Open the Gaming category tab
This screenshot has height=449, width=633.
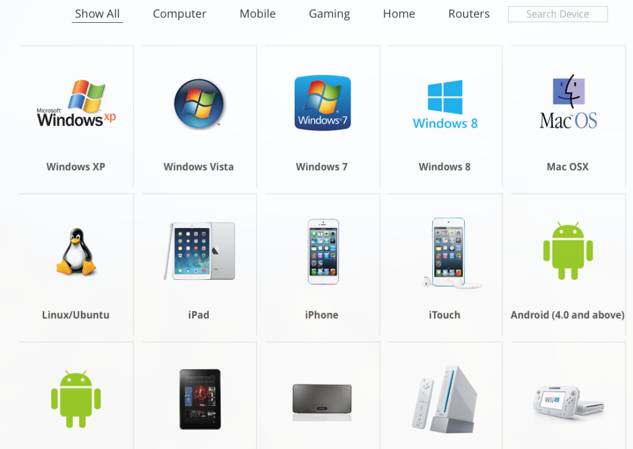click(329, 14)
